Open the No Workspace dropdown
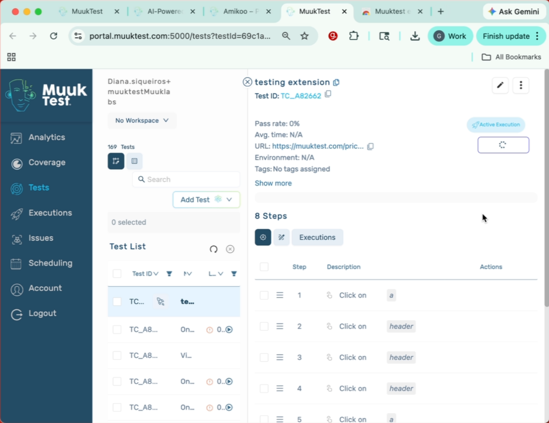 tap(142, 121)
